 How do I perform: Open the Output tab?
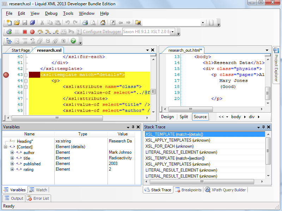click(14, 198)
